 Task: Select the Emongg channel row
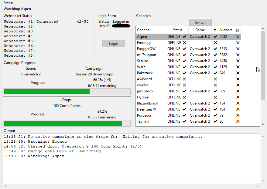point(188,43)
